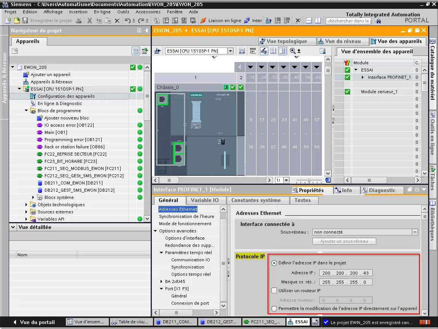Screen dimensions: 438x329
Task: Split the editor vertically
Action: pyautogui.click(x=318, y=21)
